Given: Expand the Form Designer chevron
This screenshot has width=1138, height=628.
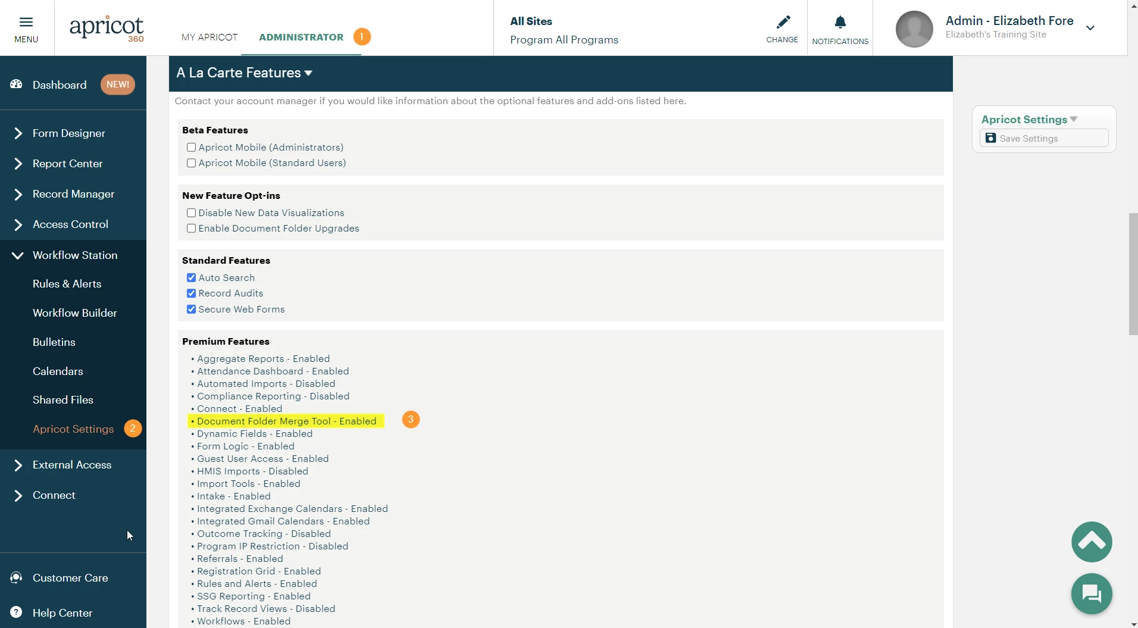Looking at the screenshot, I should click(18, 133).
